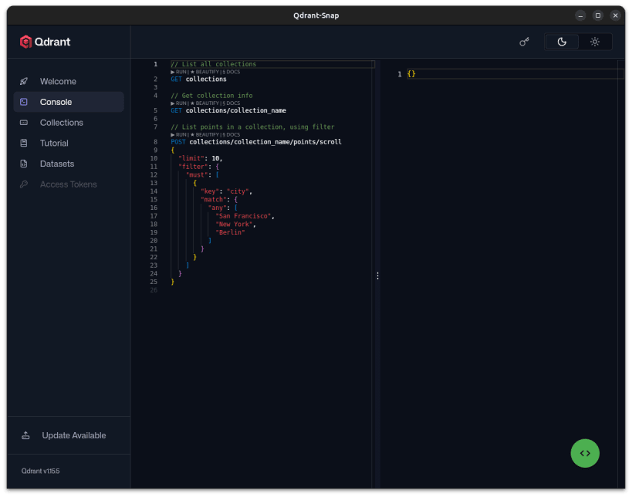Switch to dark theme with moon icon
Viewport: 632px width, 497px height.
coord(562,42)
